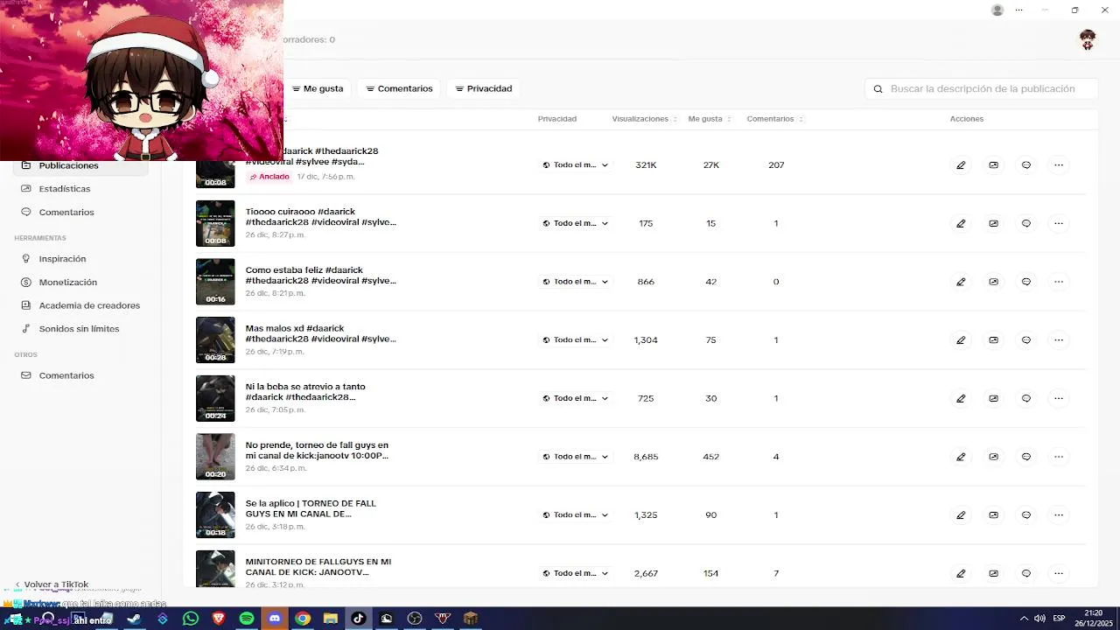Viewport: 1120px width, 630px height.
Task: Open analytics icon for pinned 321K post
Action: coord(993,164)
